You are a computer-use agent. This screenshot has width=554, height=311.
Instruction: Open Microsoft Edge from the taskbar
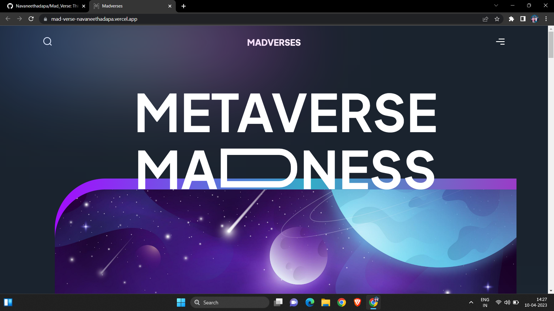click(x=310, y=302)
